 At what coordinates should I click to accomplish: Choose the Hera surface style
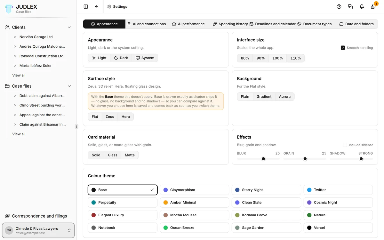click(126, 117)
